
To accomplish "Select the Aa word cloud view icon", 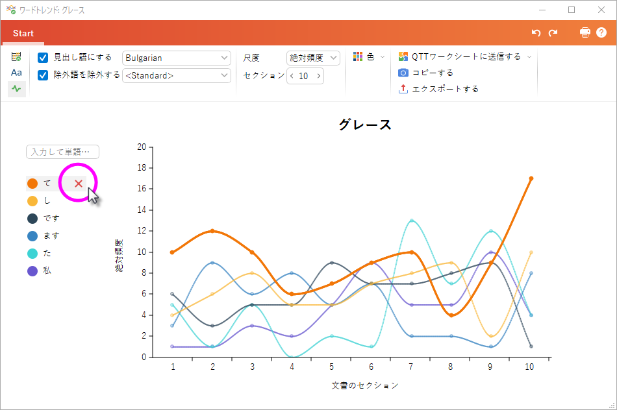I will pos(16,73).
